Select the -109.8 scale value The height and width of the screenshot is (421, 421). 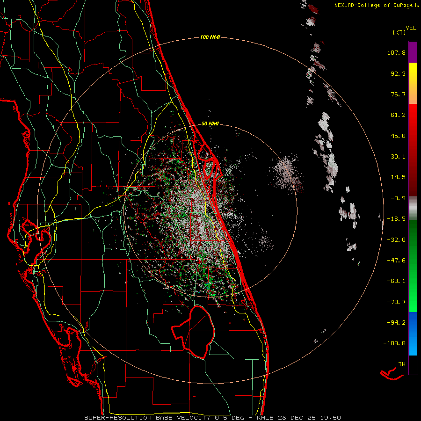pyautogui.click(x=394, y=343)
